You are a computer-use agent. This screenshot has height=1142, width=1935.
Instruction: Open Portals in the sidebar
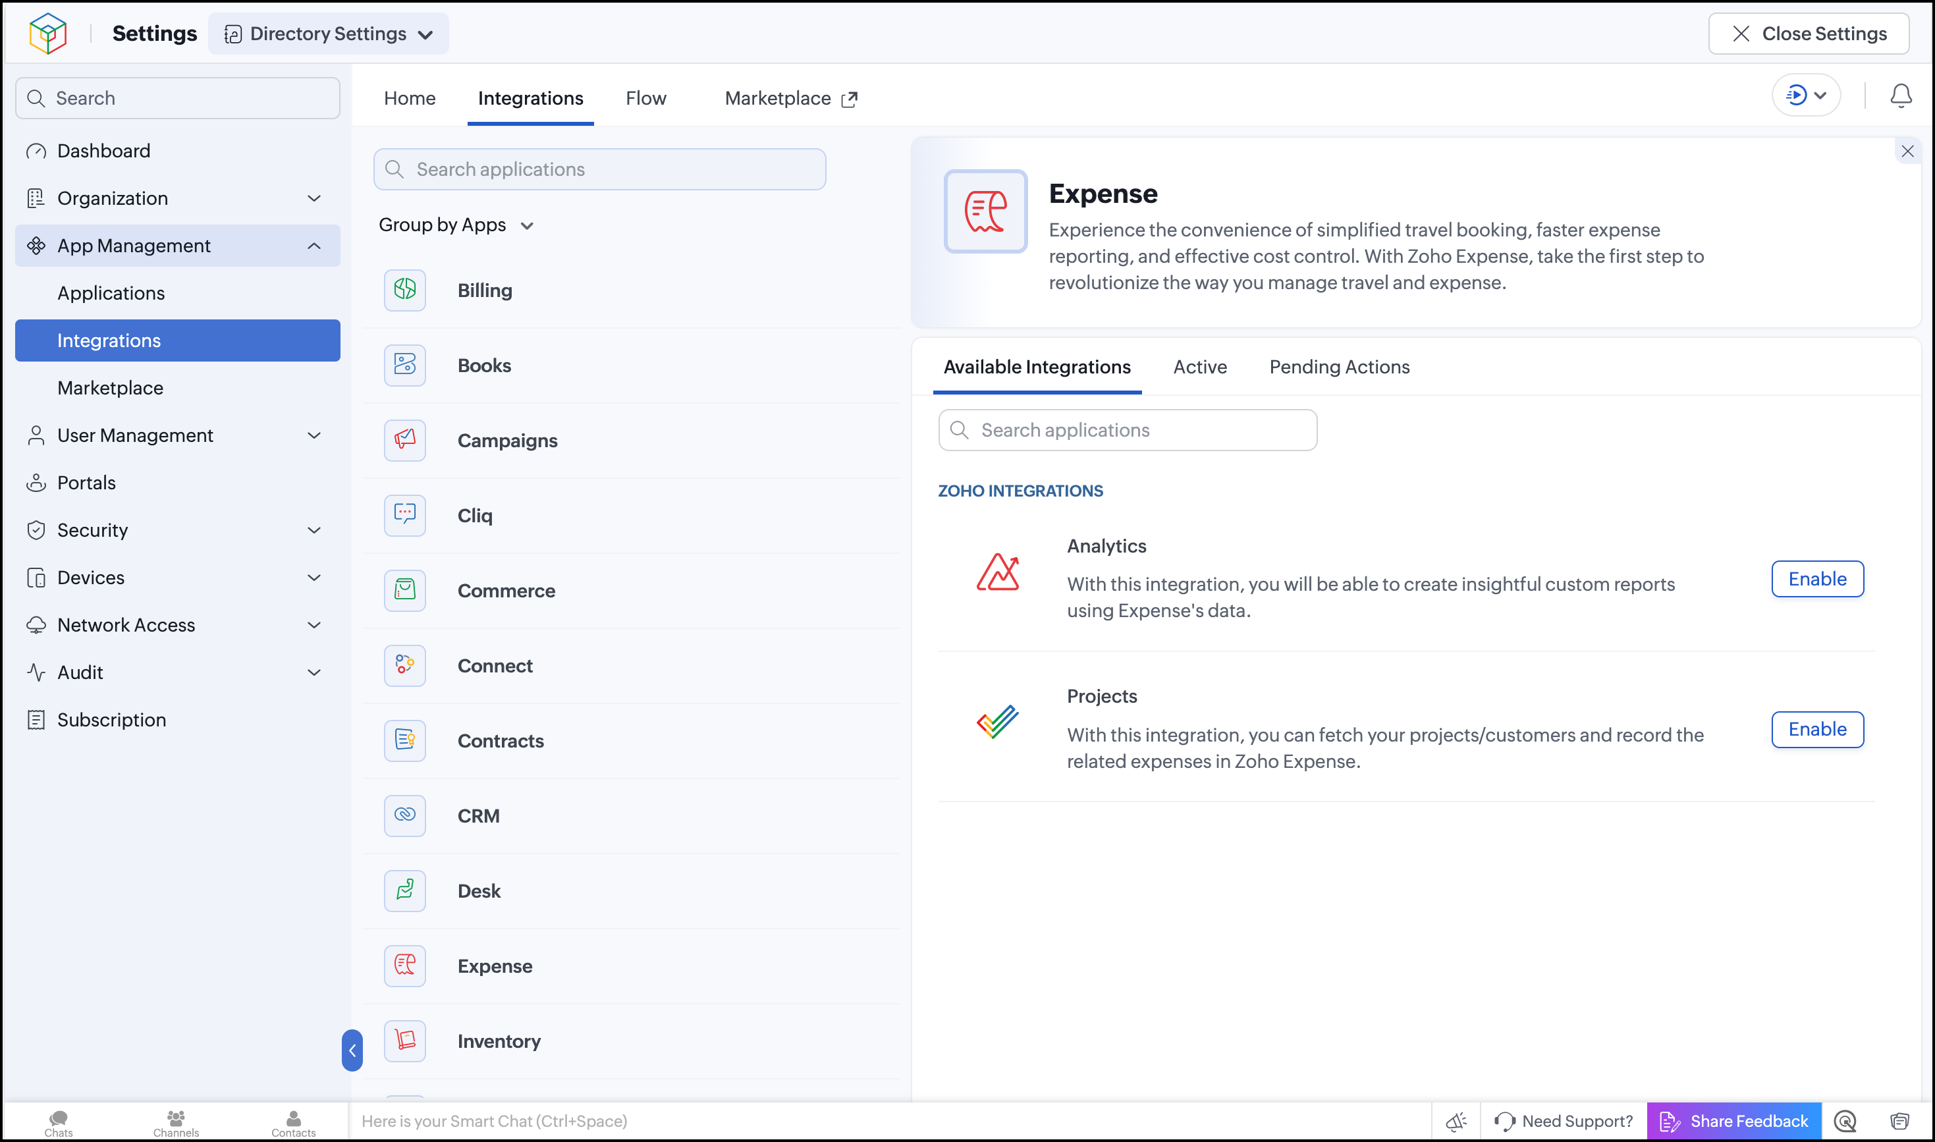178,483
